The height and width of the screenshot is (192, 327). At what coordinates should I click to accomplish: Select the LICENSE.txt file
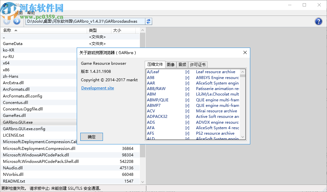pos(39,135)
